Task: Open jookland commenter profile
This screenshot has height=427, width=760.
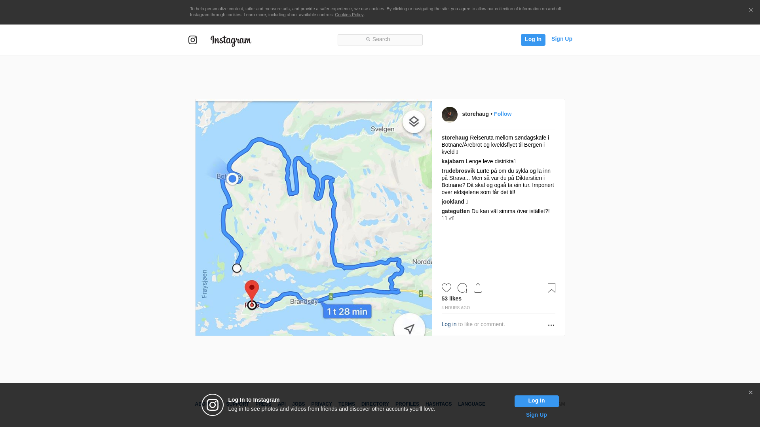Action: click(453, 202)
